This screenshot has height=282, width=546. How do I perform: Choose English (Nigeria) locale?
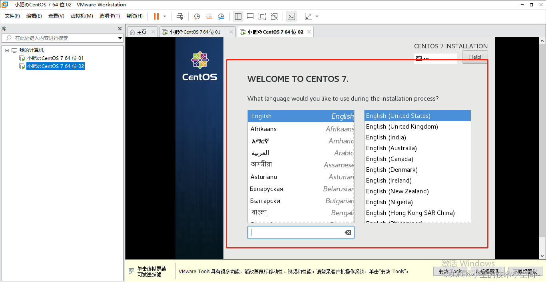pyautogui.click(x=418, y=202)
